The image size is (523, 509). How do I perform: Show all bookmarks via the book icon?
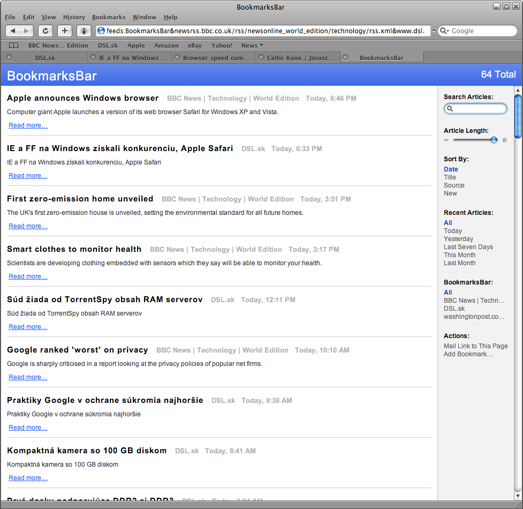click(x=13, y=46)
